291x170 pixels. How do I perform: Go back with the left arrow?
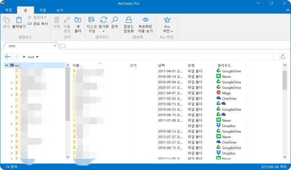8,57
